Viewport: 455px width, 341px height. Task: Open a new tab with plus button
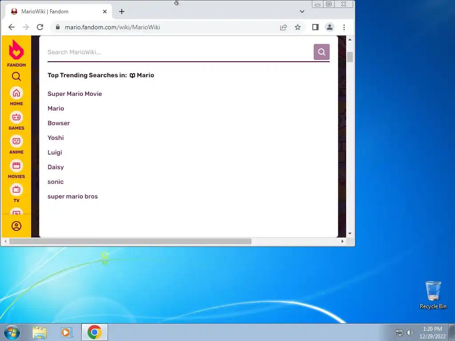(x=122, y=12)
